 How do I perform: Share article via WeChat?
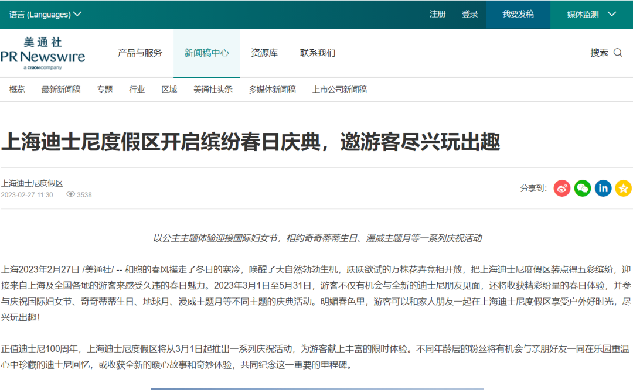pos(582,188)
